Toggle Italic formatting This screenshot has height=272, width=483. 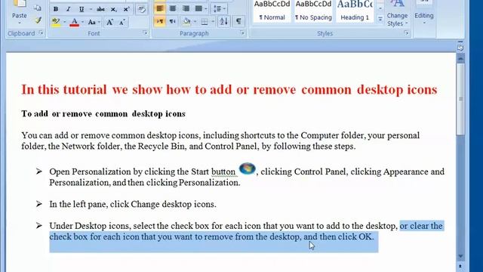tap(69, 9)
